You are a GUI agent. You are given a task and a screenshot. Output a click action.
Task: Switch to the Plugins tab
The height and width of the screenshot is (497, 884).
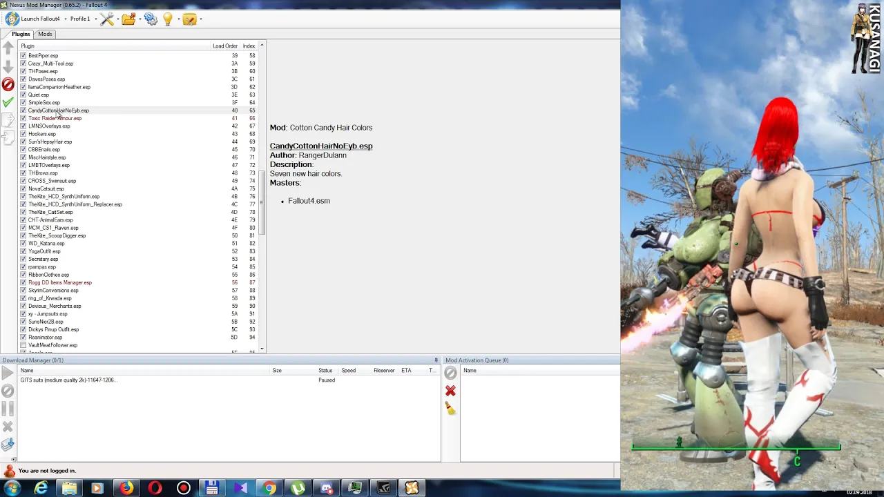21,34
